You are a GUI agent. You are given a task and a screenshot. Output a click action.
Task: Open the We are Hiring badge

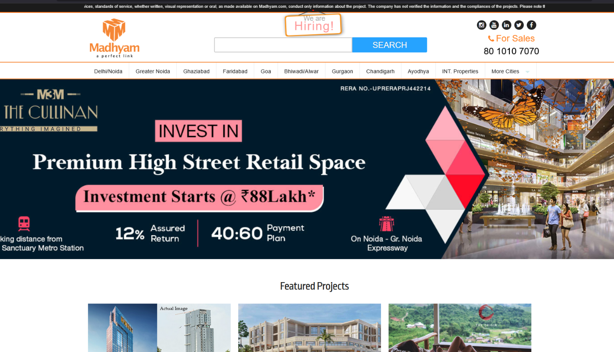[313, 24]
